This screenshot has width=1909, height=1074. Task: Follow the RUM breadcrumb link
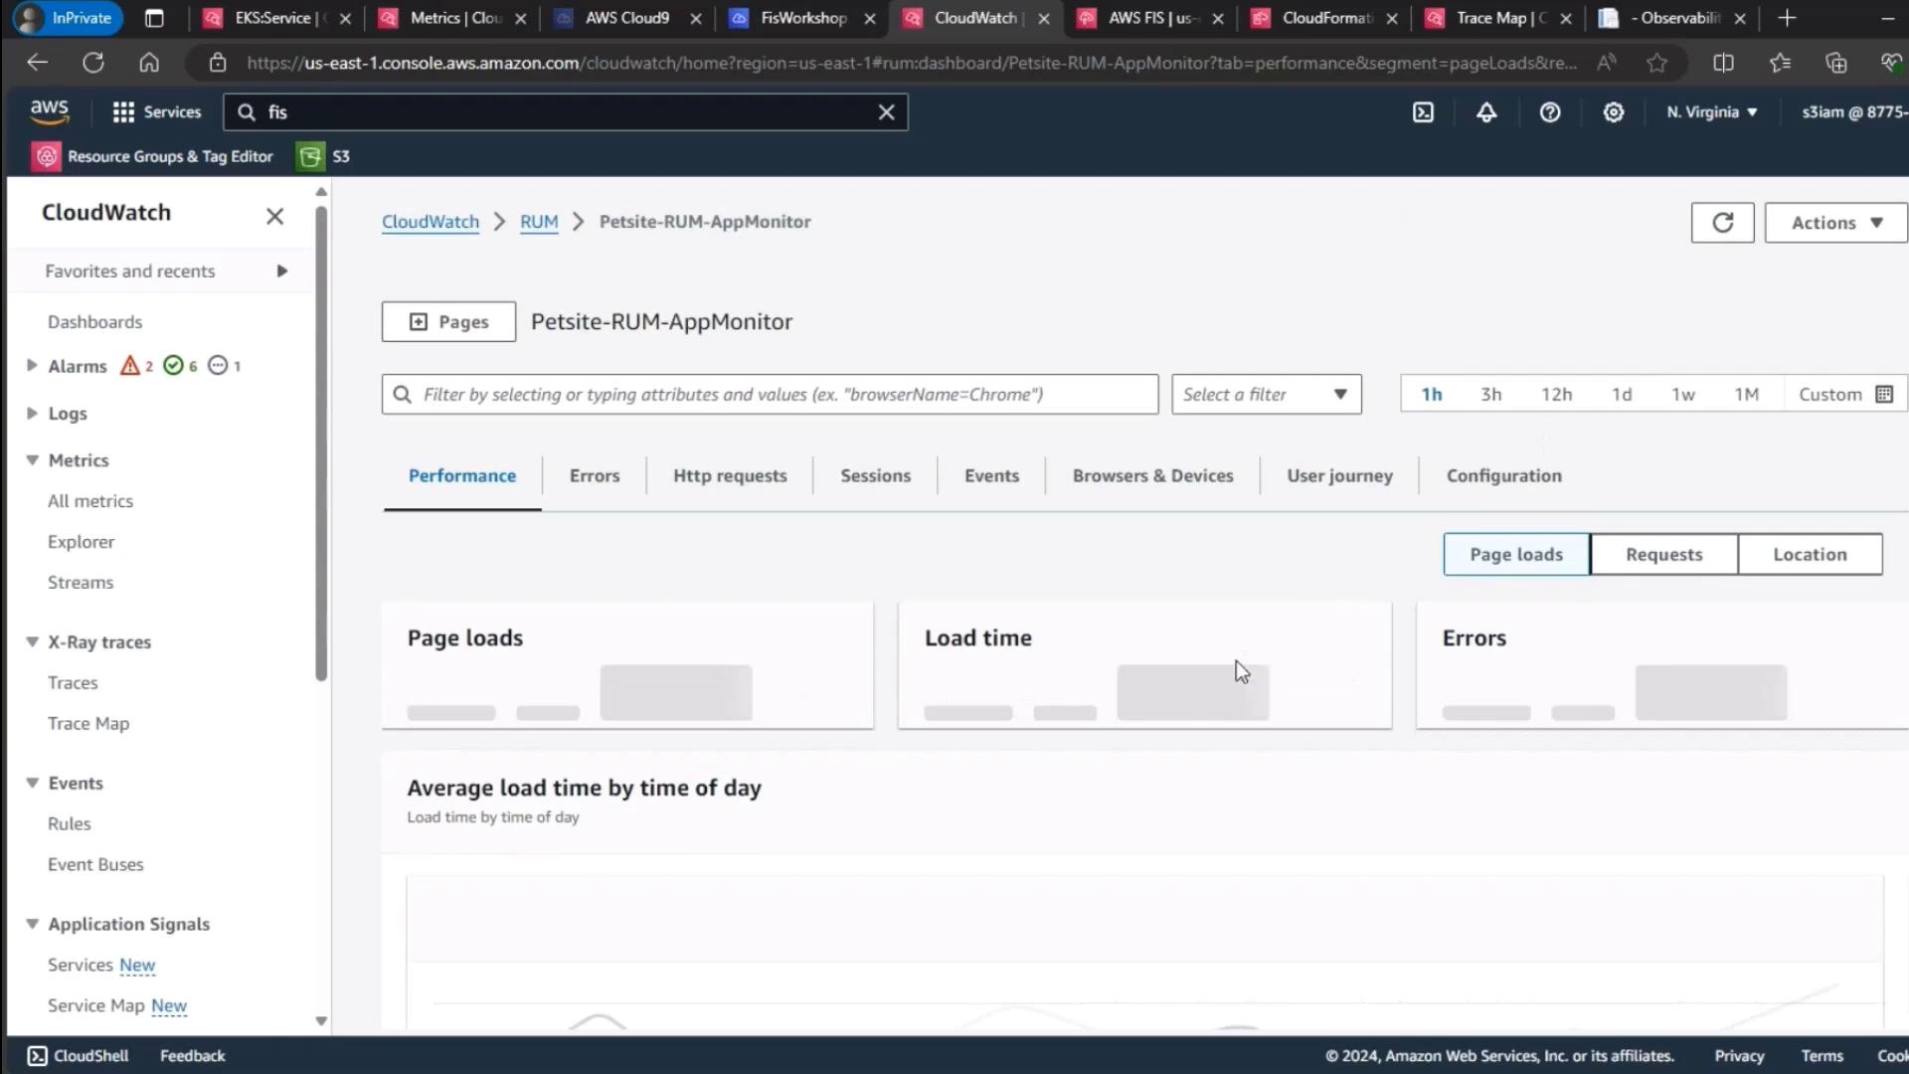coord(539,222)
